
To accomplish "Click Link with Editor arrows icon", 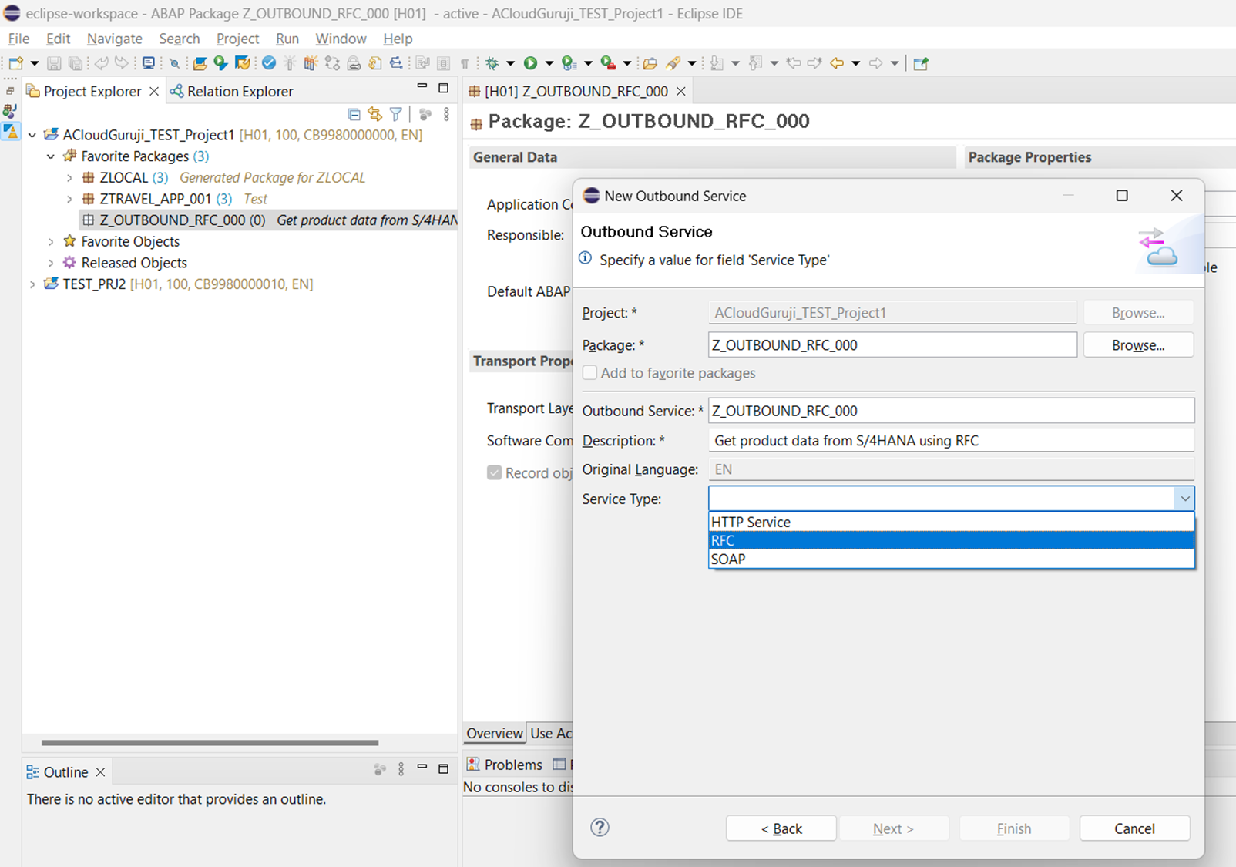I will coord(375,114).
